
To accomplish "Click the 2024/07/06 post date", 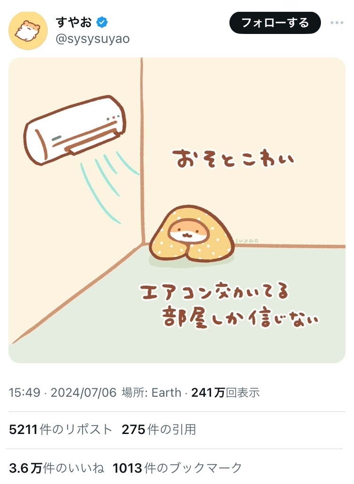I will coord(84,392).
